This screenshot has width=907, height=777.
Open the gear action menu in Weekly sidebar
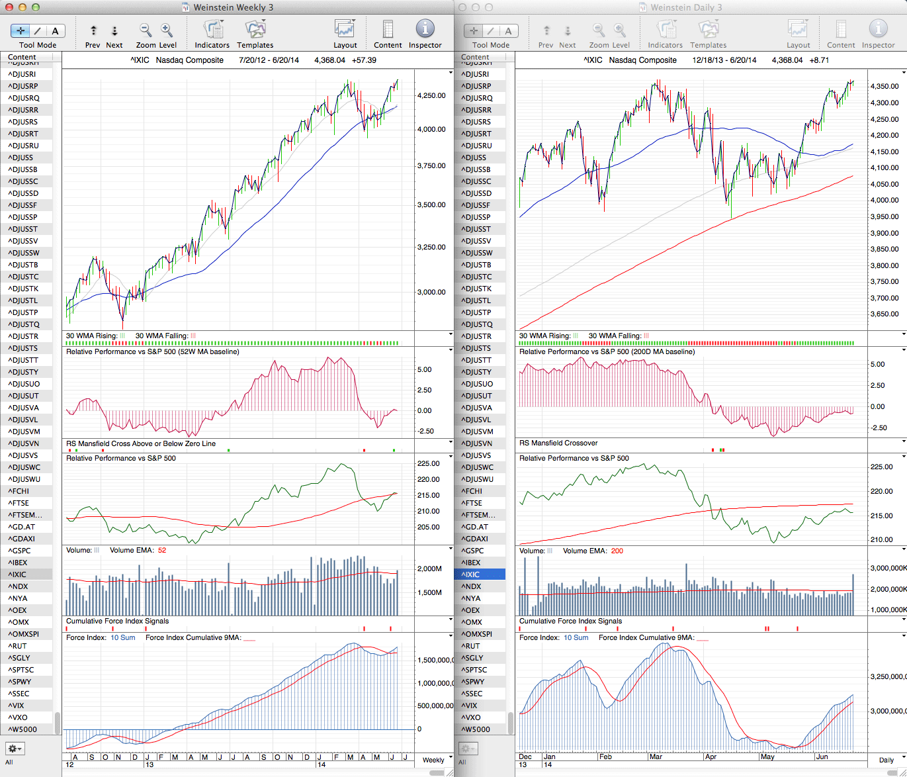coord(15,749)
